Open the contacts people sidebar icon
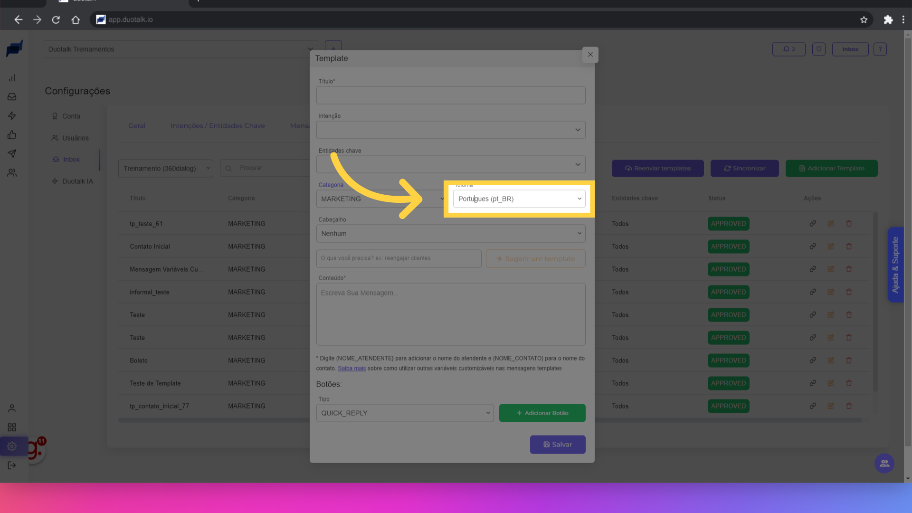The height and width of the screenshot is (513, 912). (12, 173)
